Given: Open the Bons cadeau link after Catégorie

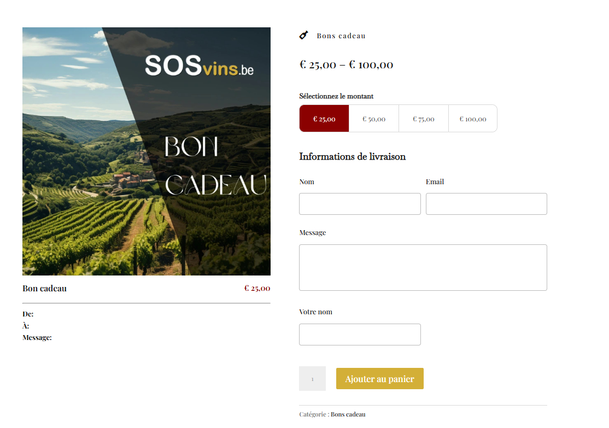Looking at the screenshot, I should [x=348, y=414].
